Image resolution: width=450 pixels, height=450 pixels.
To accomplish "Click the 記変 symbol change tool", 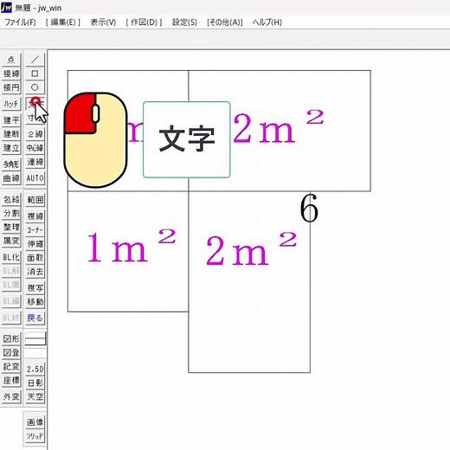I will tap(11, 366).
